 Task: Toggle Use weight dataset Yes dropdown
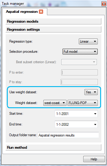[x=91, y=92]
